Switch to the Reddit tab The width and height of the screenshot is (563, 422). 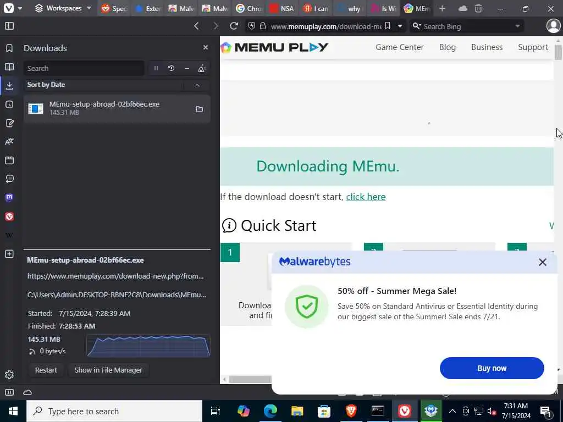point(114,8)
